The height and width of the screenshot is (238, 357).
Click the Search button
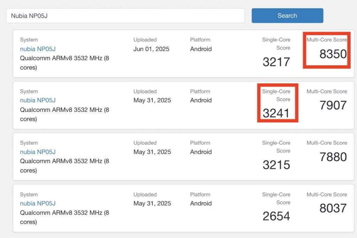[287, 15]
